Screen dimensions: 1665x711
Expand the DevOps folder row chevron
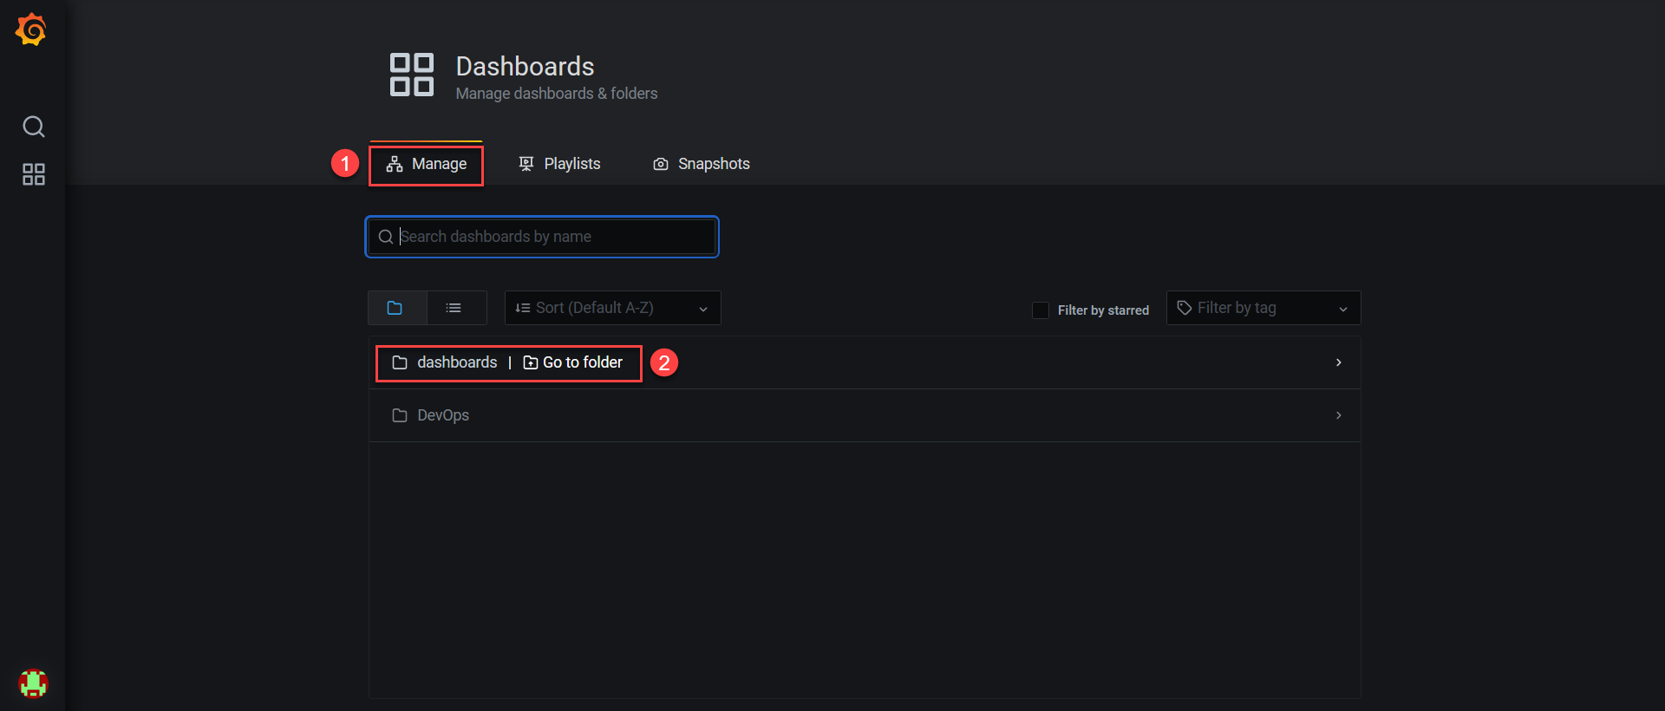(1338, 415)
